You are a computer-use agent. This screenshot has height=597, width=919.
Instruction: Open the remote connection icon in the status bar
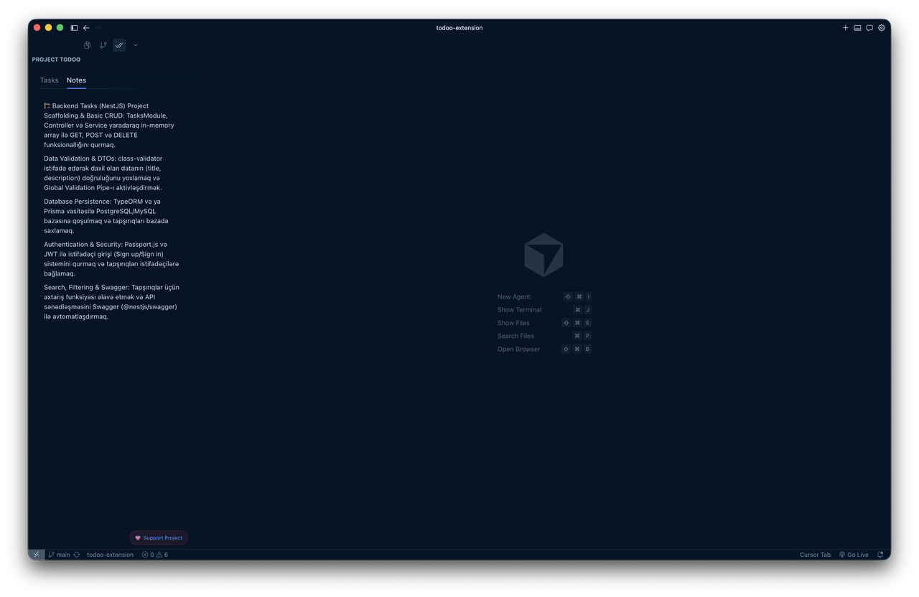pyautogui.click(x=36, y=554)
